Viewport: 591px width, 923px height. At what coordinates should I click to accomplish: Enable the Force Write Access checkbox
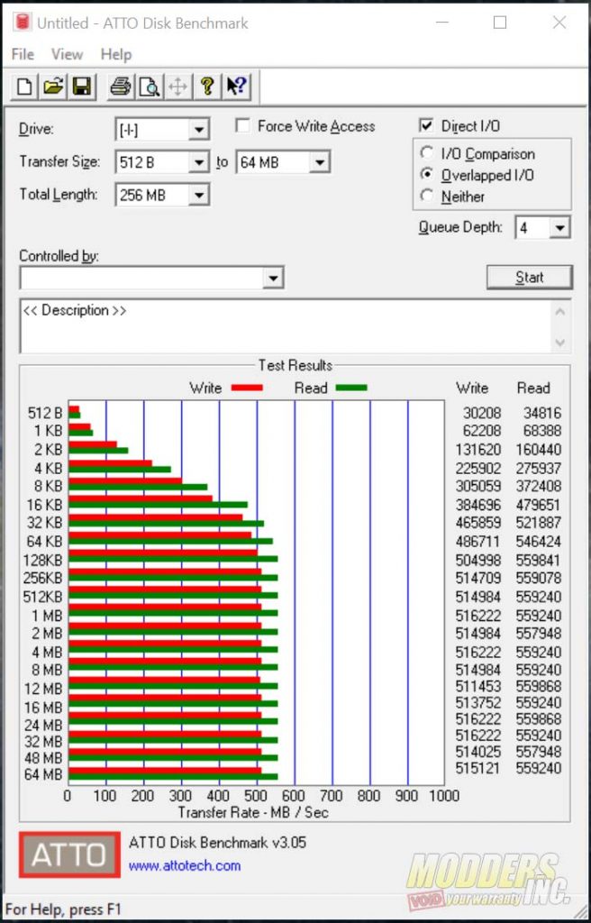tap(243, 126)
